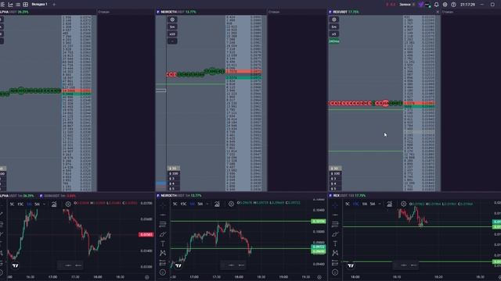
Task: Expand the timeframe dropdown on the ALPHA chart
Action: tap(45, 204)
